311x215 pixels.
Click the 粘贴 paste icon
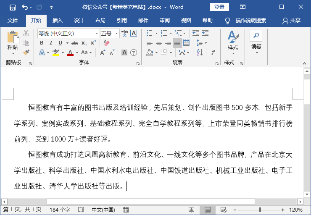coord(13,37)
